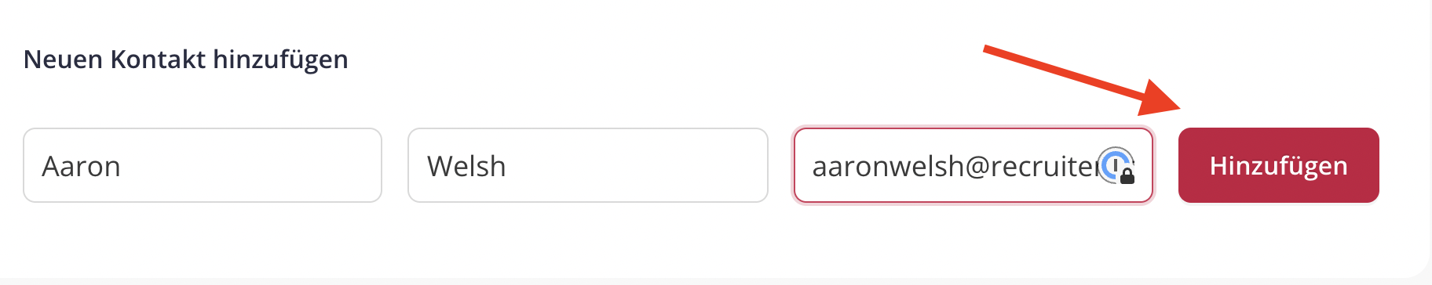Select the Aaron text input
Screen dimensions: 1432x285
pyautogui.click(x=203, y=165)
